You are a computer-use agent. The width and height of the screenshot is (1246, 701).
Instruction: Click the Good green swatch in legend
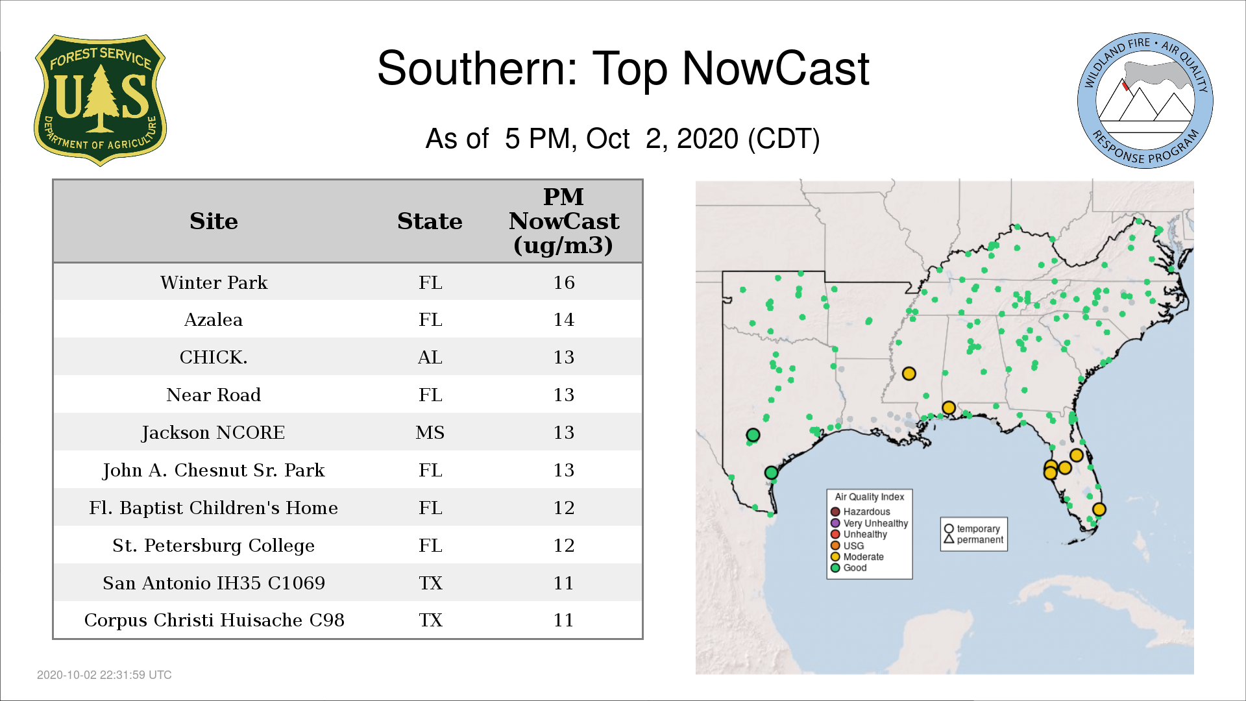(835, 567)
